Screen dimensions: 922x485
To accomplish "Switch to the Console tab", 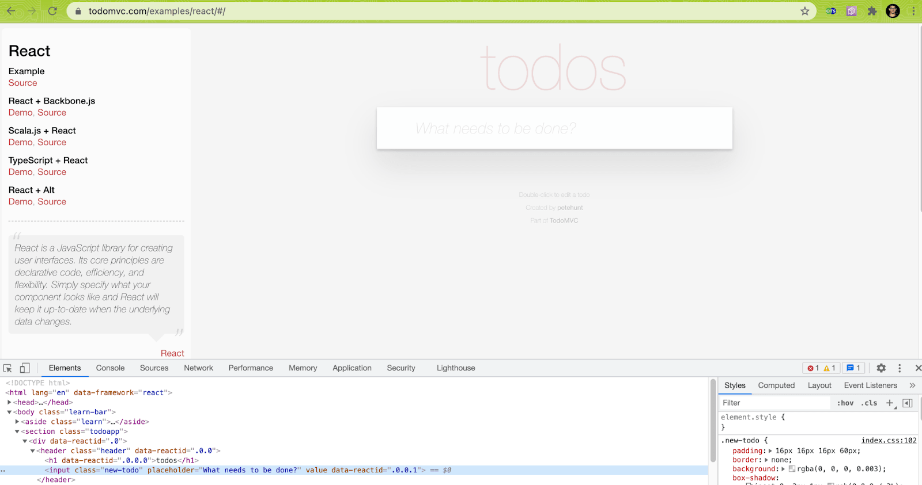I will click(110, 368).
